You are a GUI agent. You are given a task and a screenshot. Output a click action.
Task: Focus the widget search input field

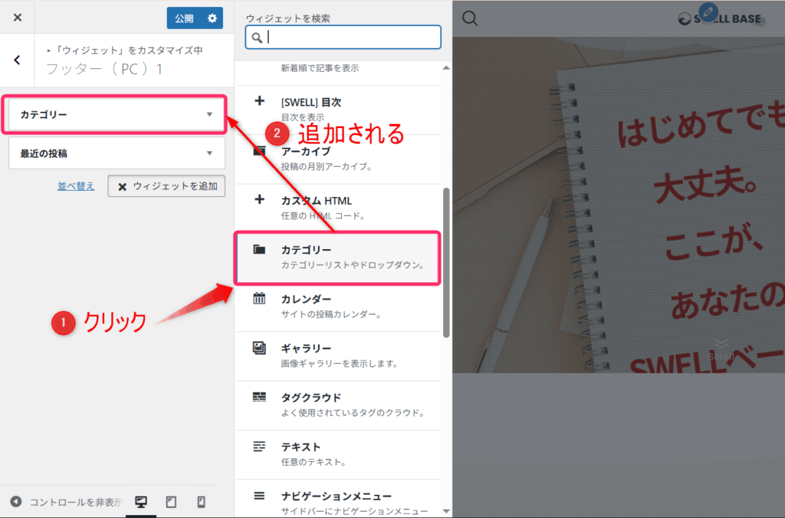pos(343,37)
